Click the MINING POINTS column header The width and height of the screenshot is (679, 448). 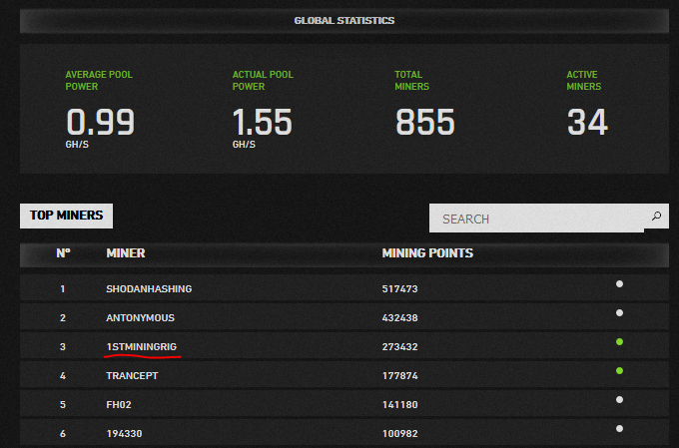click(x=427, y=253)
